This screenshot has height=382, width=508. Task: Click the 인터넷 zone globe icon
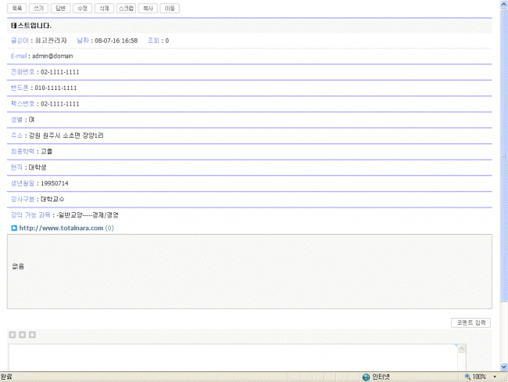pos(366,377)
